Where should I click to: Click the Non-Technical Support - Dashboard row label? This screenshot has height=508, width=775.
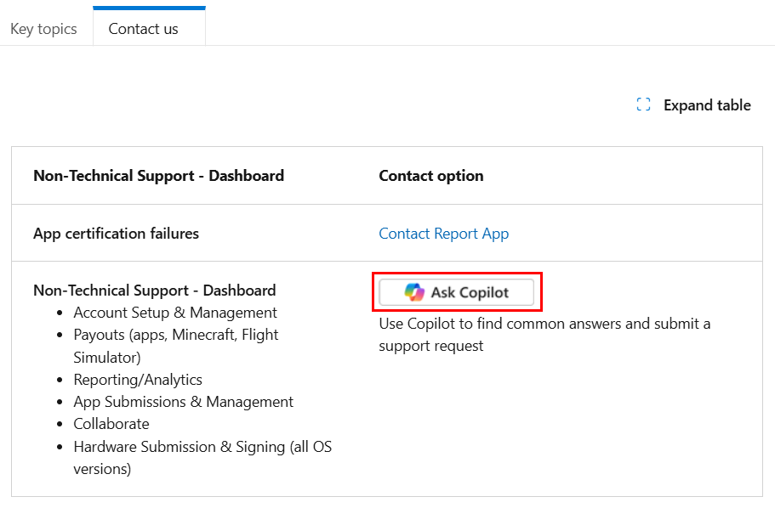point(154,290)
